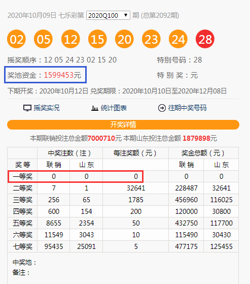
Task: Click the 一等奖 row label
Action: pos(23,176)
